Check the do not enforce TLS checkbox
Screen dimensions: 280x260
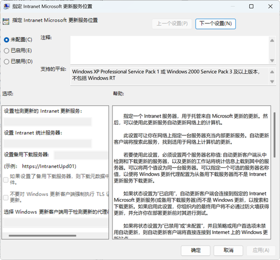(x=6, y=198)
